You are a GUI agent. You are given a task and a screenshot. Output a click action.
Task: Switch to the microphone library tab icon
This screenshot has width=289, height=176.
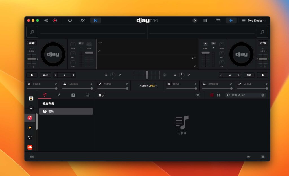tap(59, 95)
